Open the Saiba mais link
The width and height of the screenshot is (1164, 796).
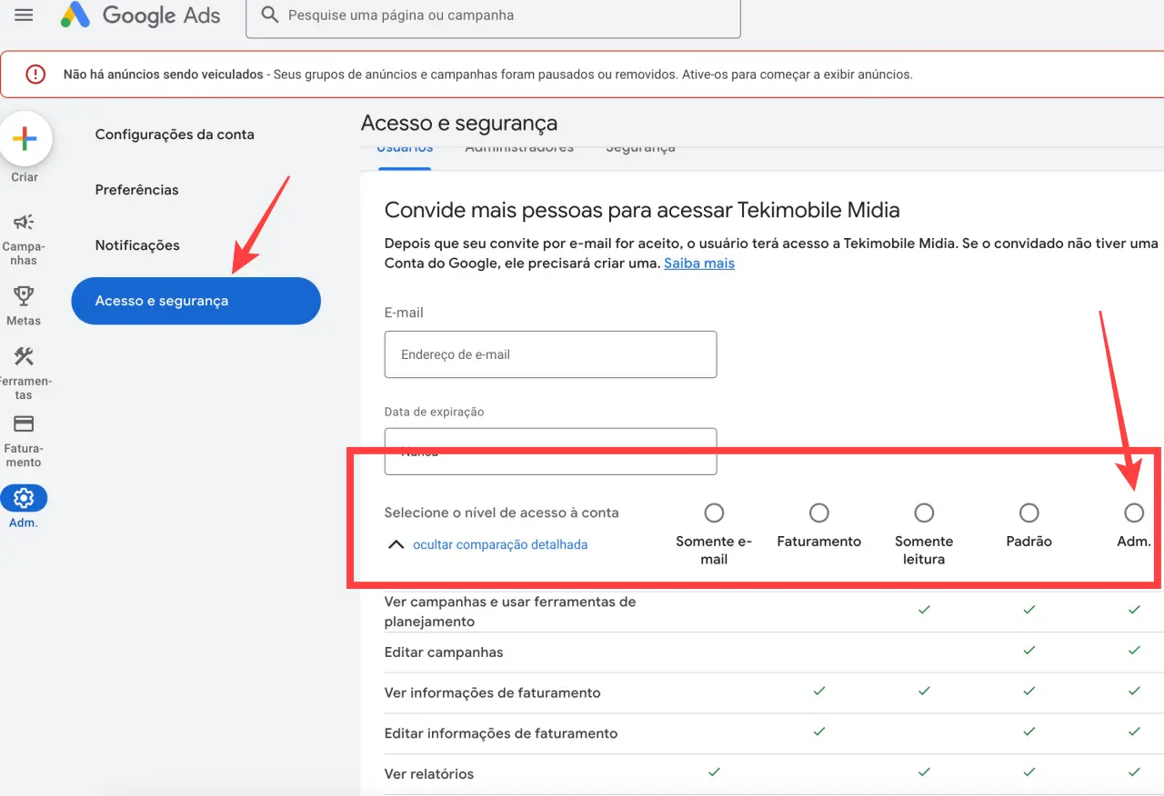point(698,263)
